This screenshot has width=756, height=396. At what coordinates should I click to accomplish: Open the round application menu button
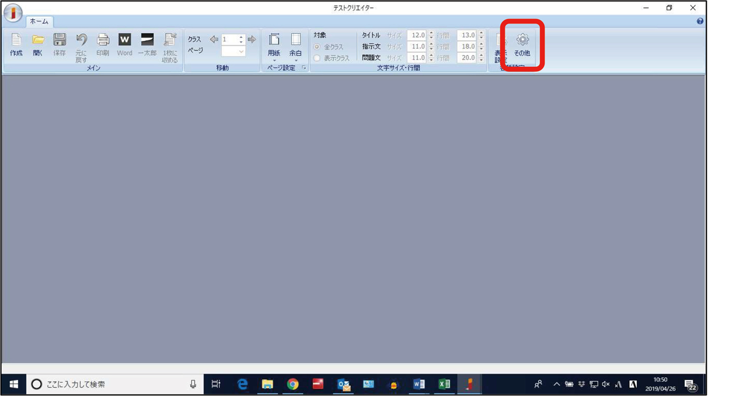tap(13, 12)
